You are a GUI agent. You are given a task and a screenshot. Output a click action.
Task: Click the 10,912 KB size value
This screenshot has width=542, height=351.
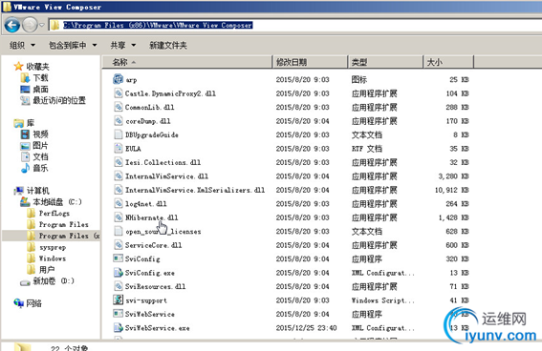(x=451, y=190)
